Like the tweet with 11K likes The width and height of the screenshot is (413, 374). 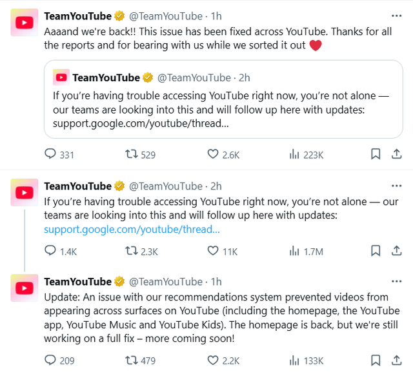(213, 251)
